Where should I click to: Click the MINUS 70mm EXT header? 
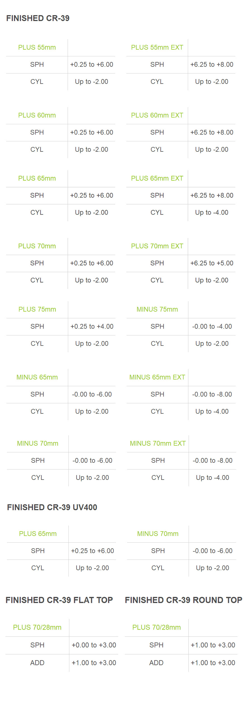[x=158, y=443]
